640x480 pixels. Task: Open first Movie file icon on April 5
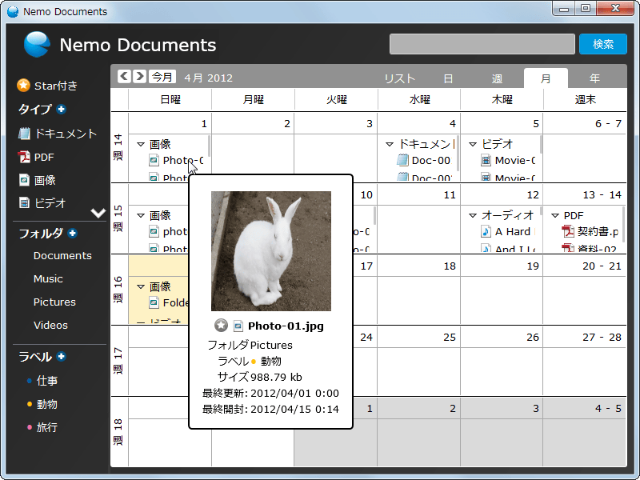[486, 161]
